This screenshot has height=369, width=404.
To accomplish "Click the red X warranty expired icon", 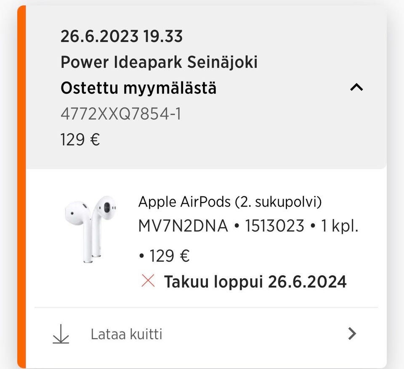I will [x=148, y=281].
